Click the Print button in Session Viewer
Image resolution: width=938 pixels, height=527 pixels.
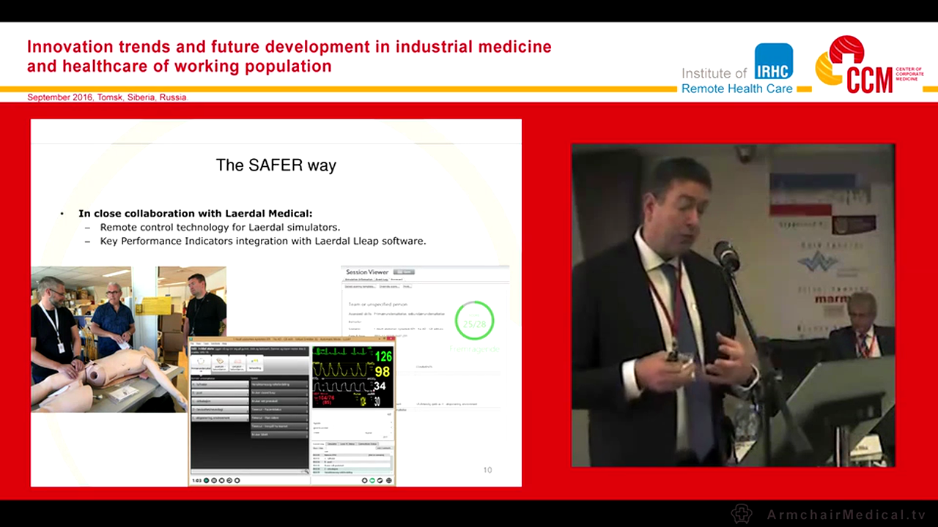click(x=407, y=286)
